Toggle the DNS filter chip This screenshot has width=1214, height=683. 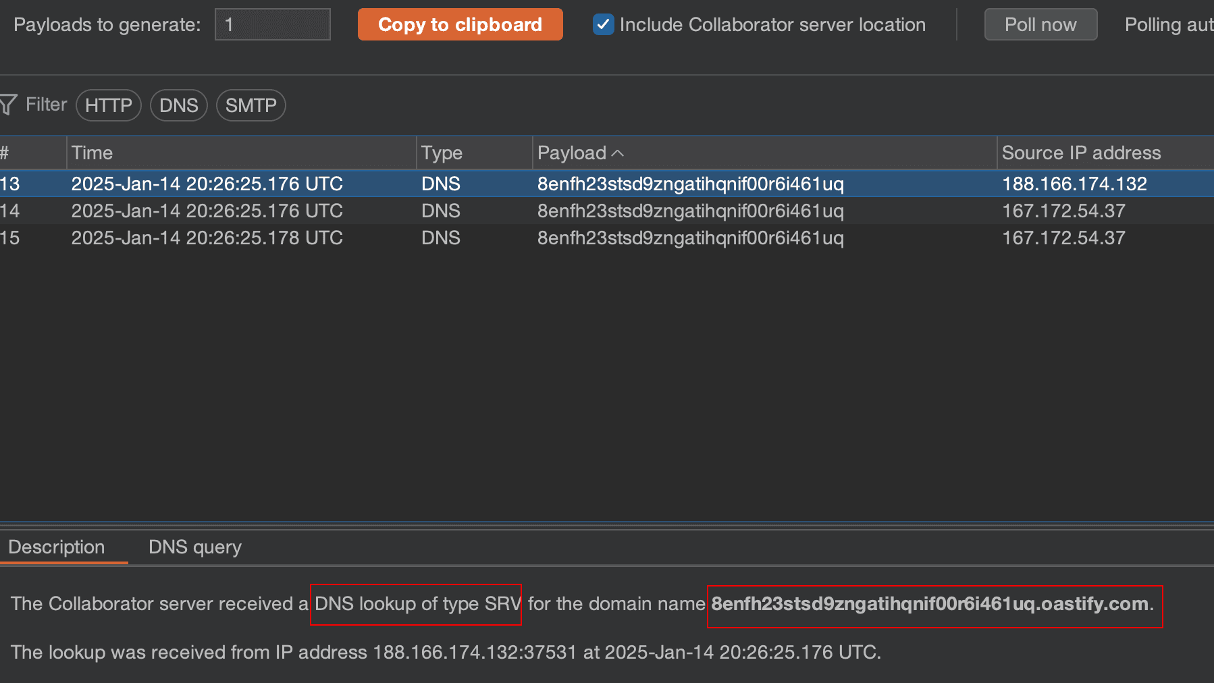178,105
